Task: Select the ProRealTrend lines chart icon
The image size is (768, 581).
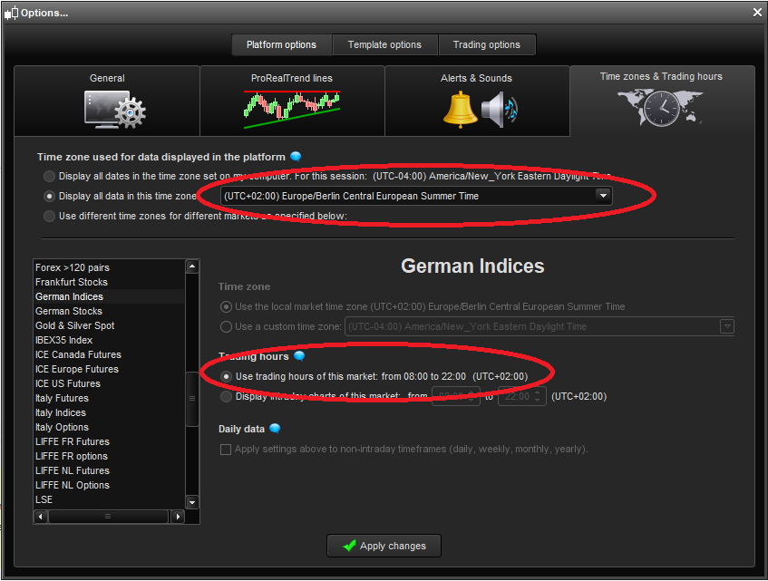Action: [292, 109]
